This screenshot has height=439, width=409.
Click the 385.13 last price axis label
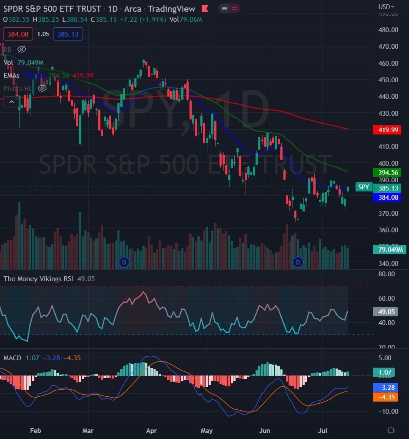point(387,188)
